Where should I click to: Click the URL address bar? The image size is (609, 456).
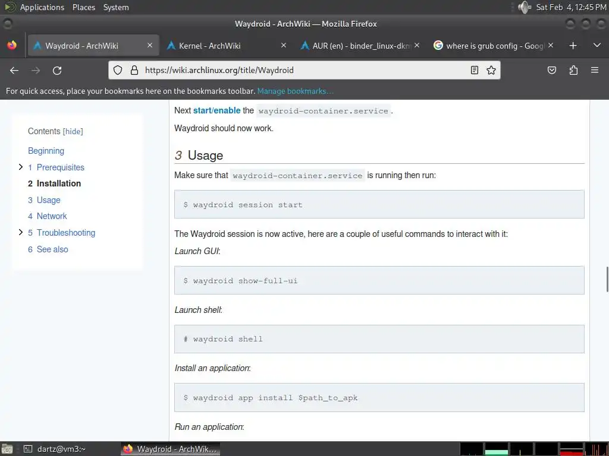pos(304,70)
